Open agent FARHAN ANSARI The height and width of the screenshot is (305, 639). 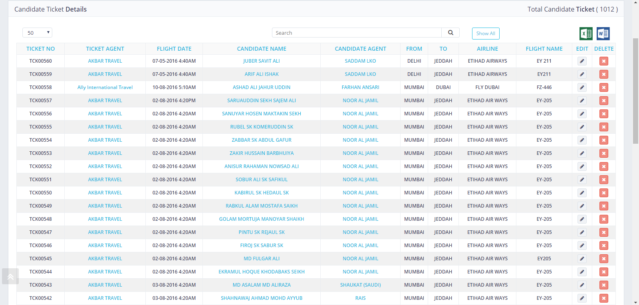coord(360,87)
